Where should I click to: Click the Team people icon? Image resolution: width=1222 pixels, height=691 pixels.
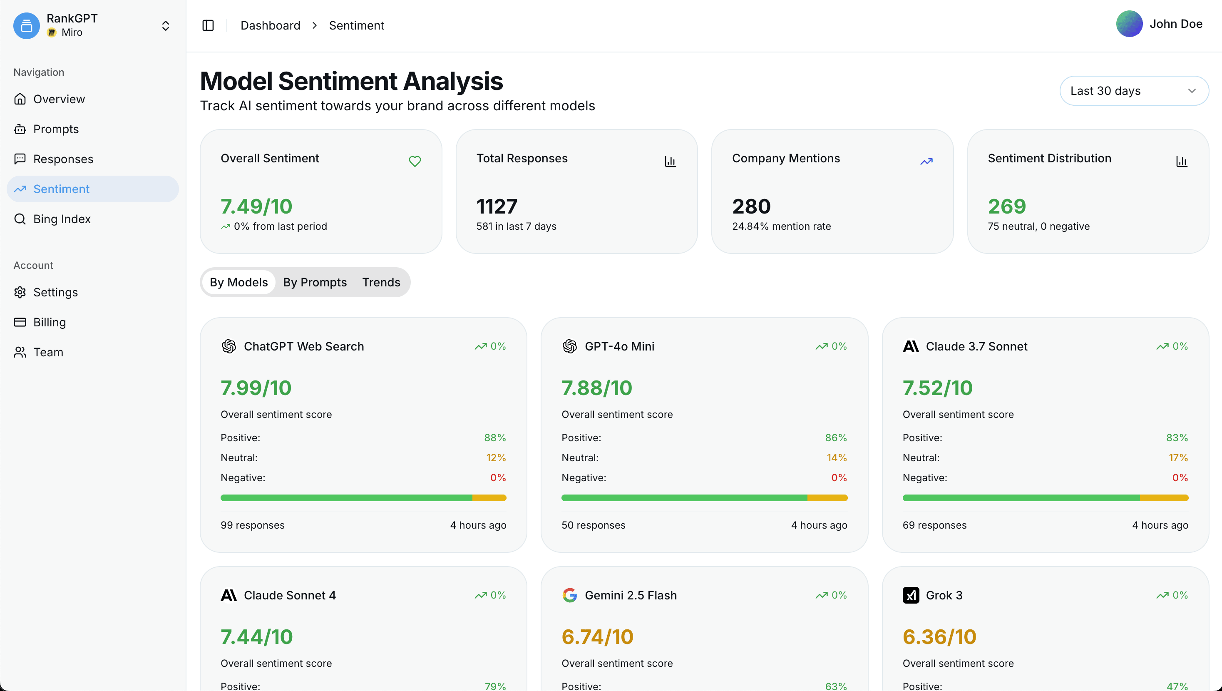(20, 352)
